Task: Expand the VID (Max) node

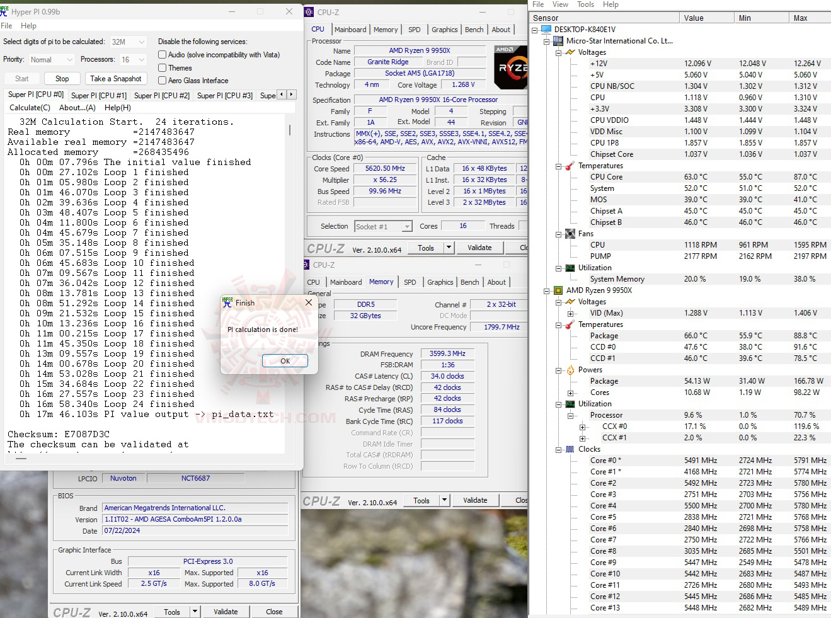Action: 571,313
